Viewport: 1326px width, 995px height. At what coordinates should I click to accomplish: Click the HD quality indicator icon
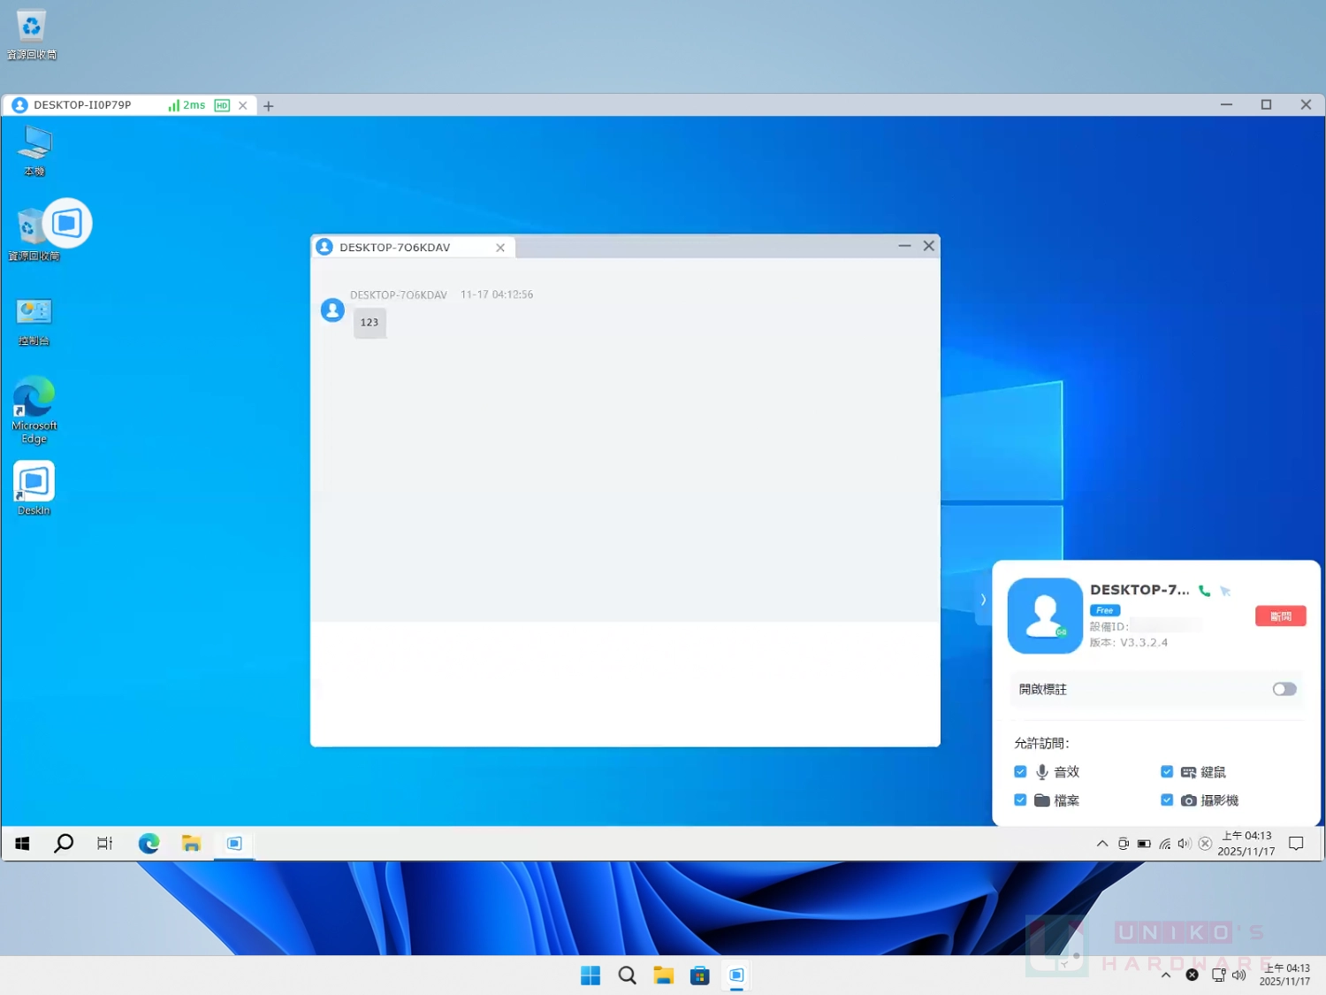(222, 105)
